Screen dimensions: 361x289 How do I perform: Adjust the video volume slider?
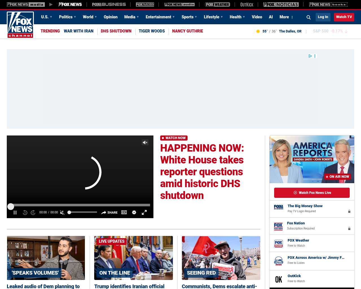(x=83, y=212)
